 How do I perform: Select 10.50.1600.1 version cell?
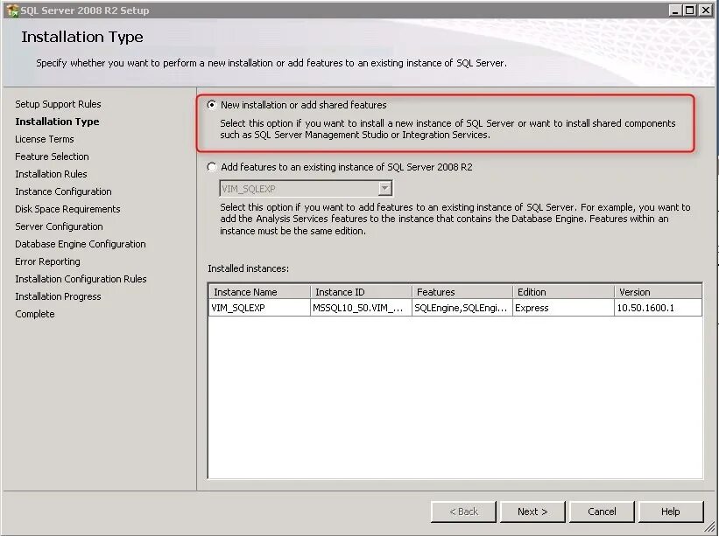point(658,308)
